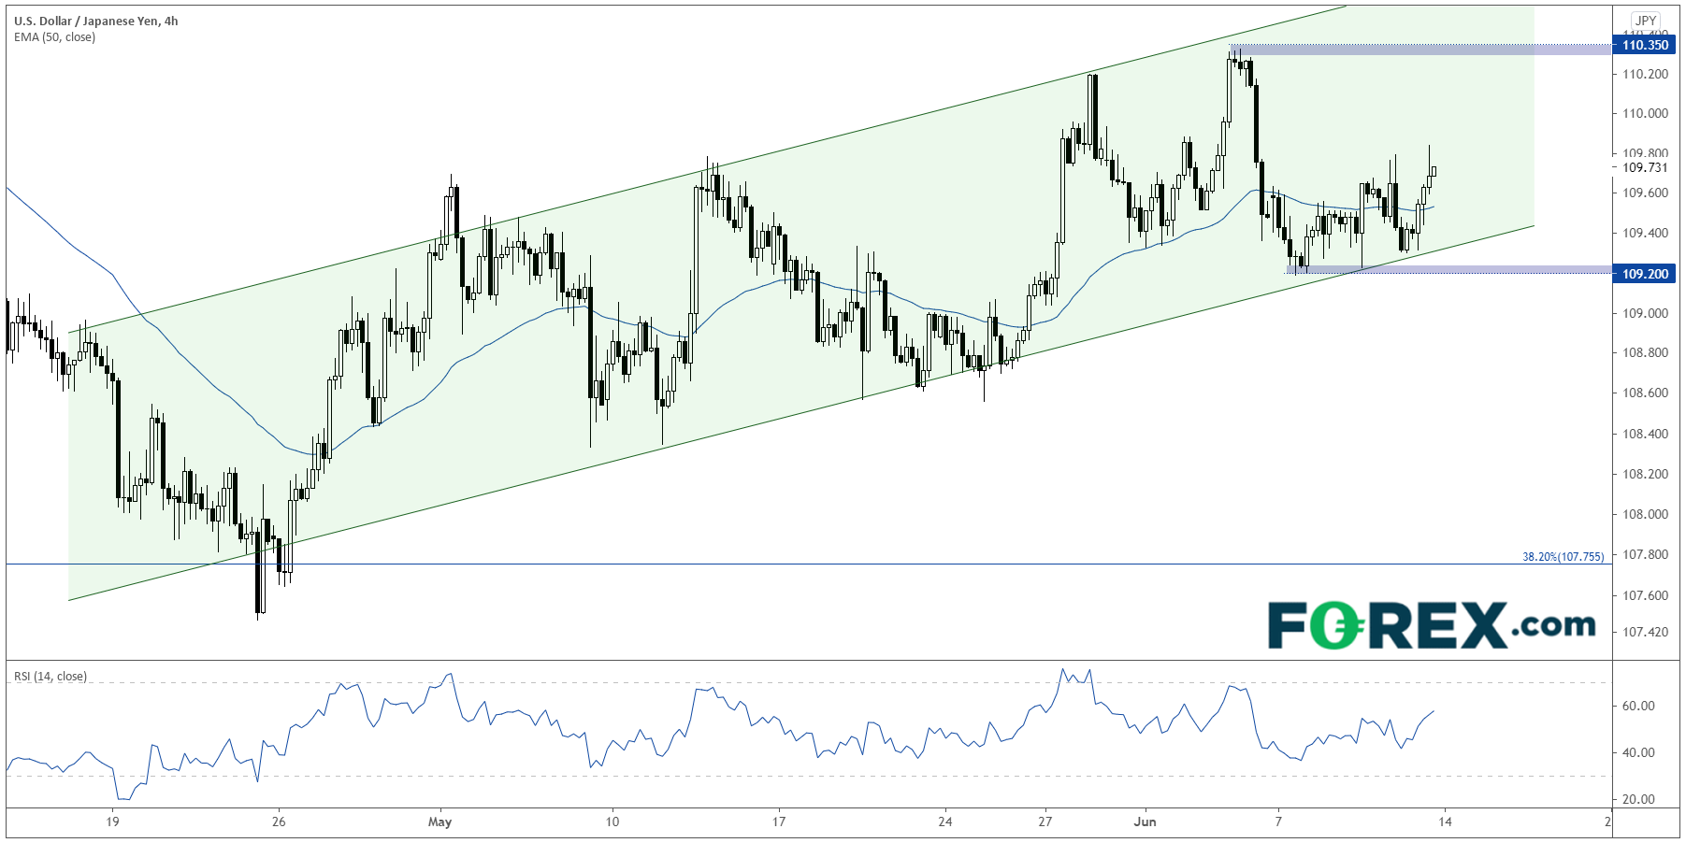Click the May label on the time axis
1686x843 pixels.
(x=440, y=822)
